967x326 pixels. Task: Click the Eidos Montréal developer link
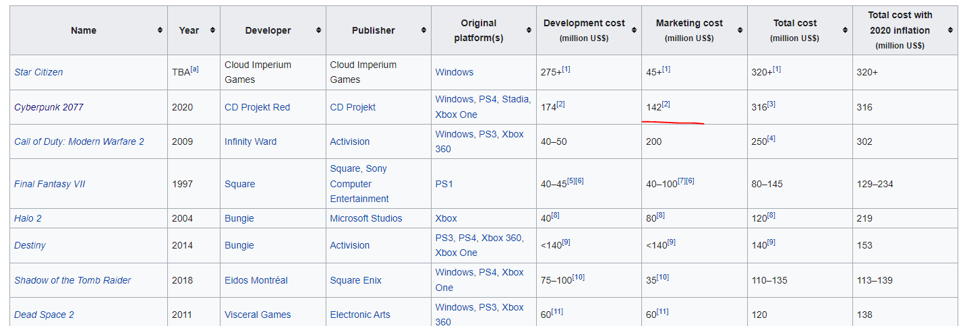pos(256,280)
